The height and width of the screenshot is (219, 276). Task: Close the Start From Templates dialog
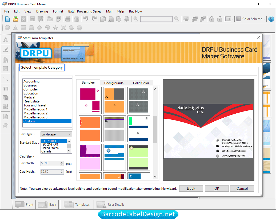pos(258,38)
